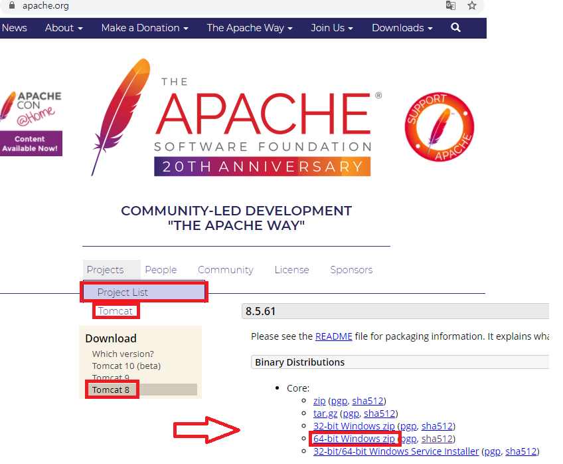
Task: Expand the Downloads dropdown
Action: click(x=402, y=28)
